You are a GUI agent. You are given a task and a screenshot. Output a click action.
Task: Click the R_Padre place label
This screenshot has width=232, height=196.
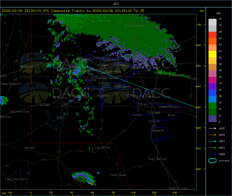click(x=148, y=97)
